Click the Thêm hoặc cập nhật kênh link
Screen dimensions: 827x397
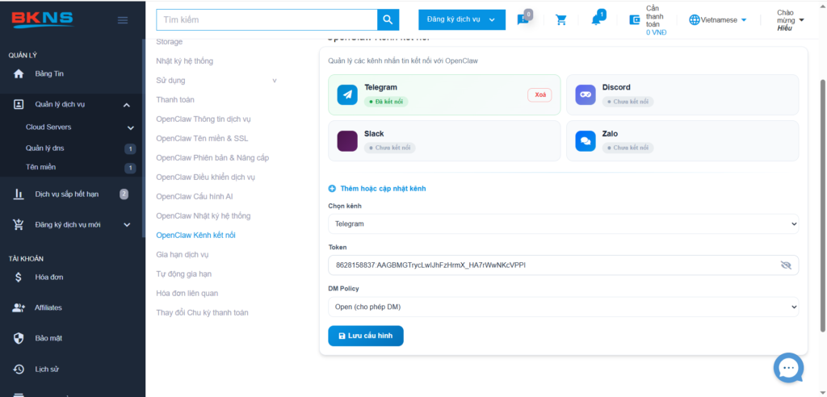point(383,188)
